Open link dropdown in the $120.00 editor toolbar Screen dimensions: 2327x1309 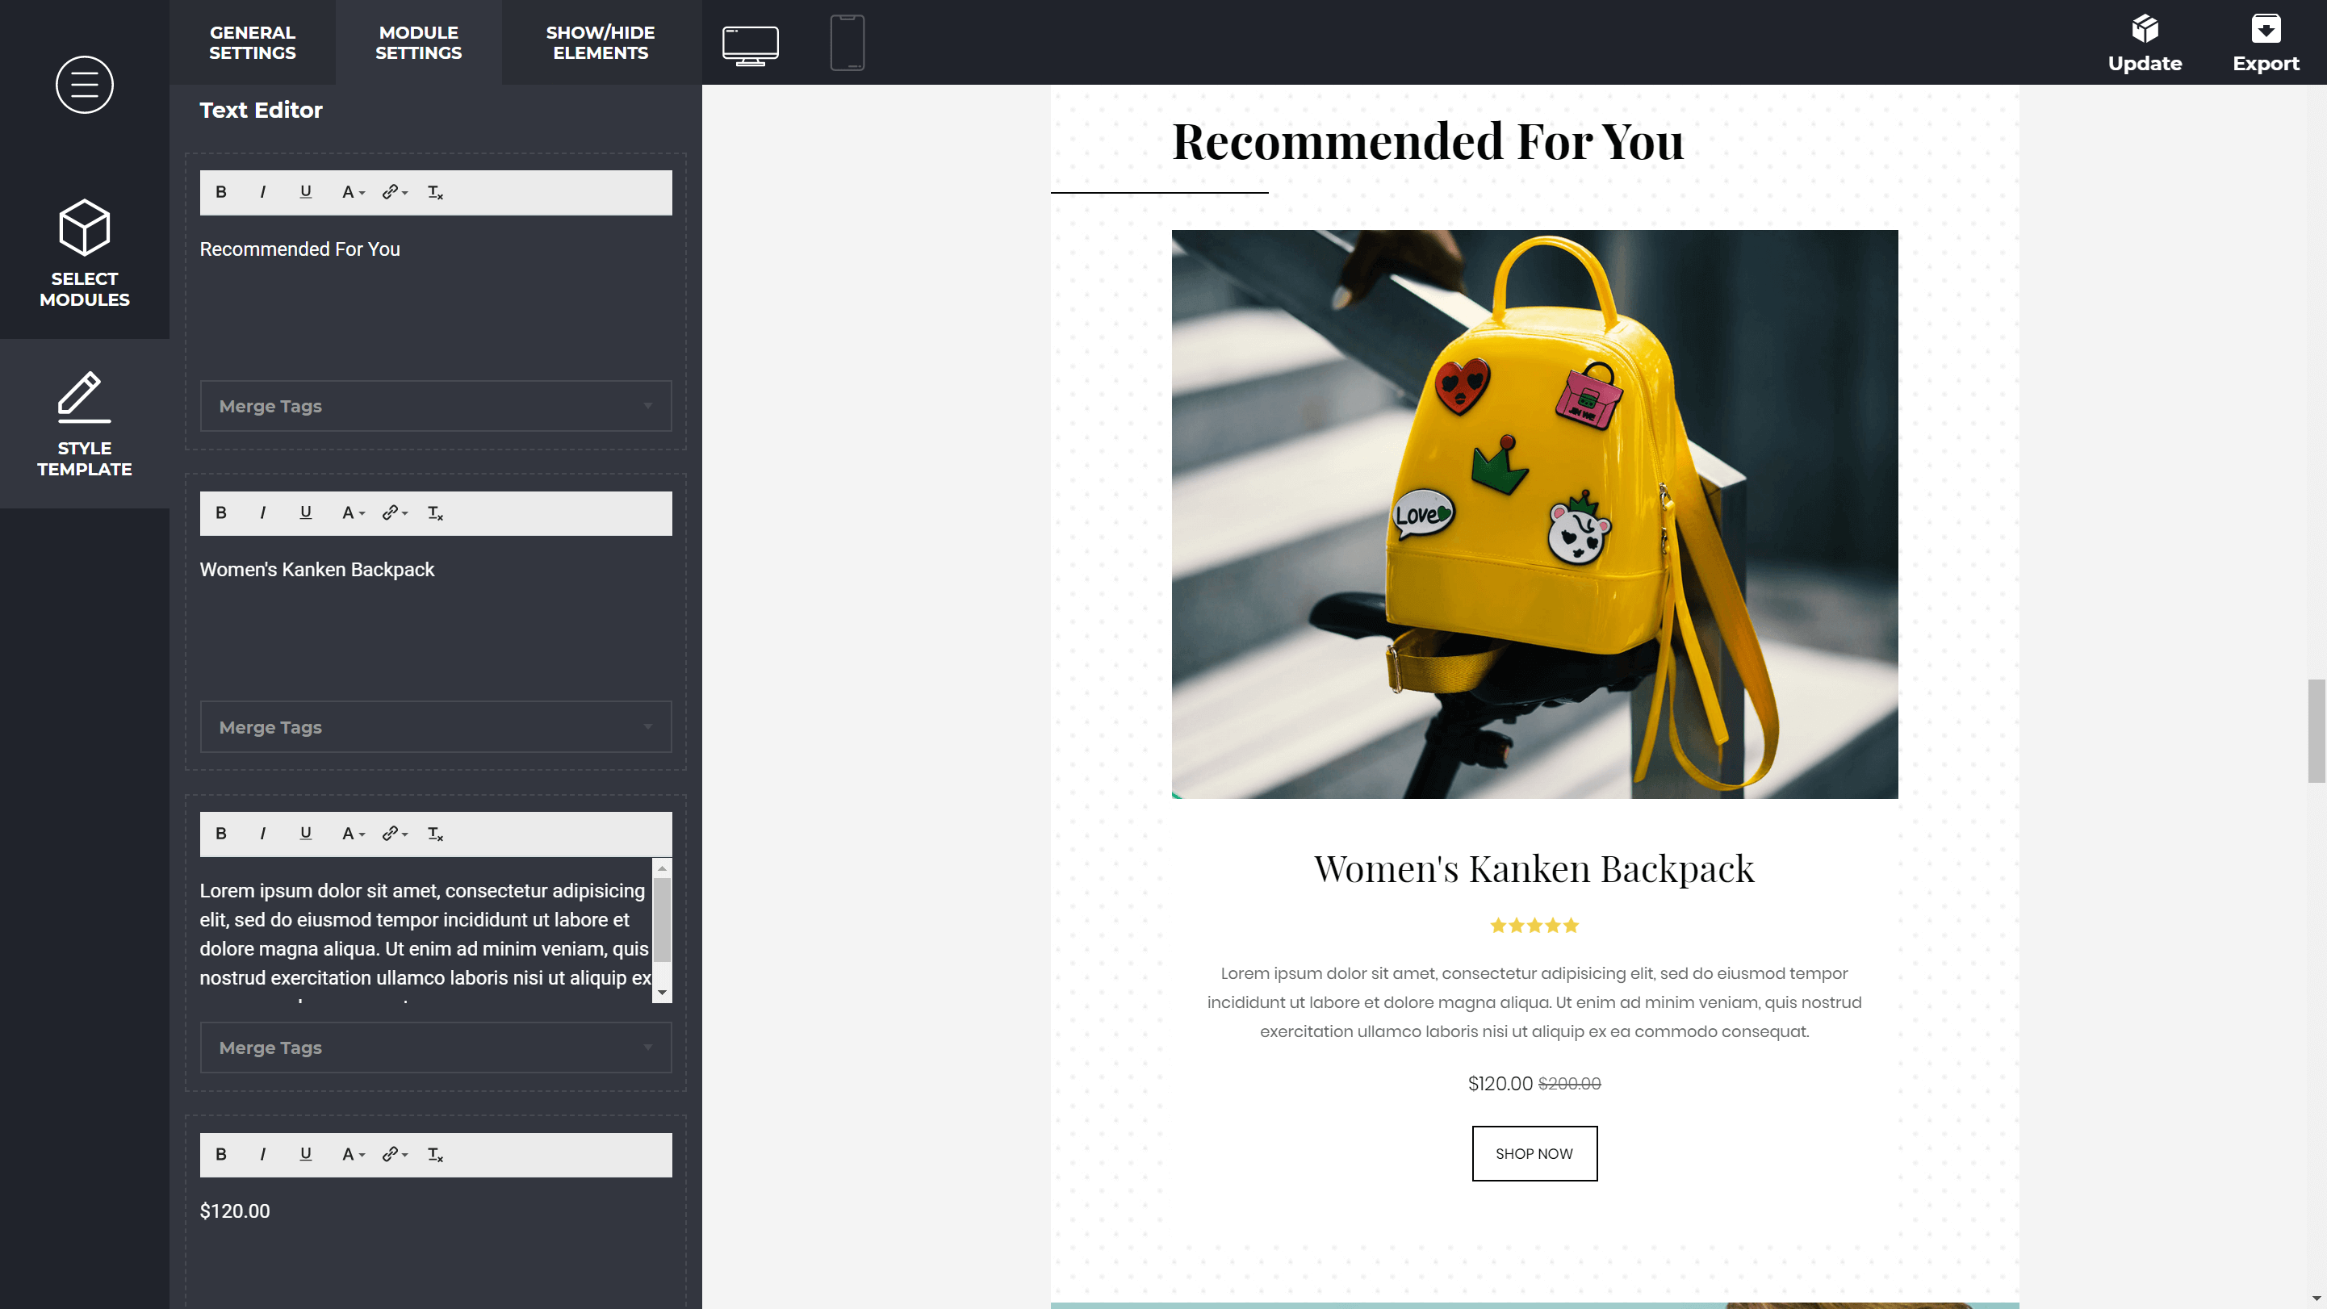[395, 1155]
